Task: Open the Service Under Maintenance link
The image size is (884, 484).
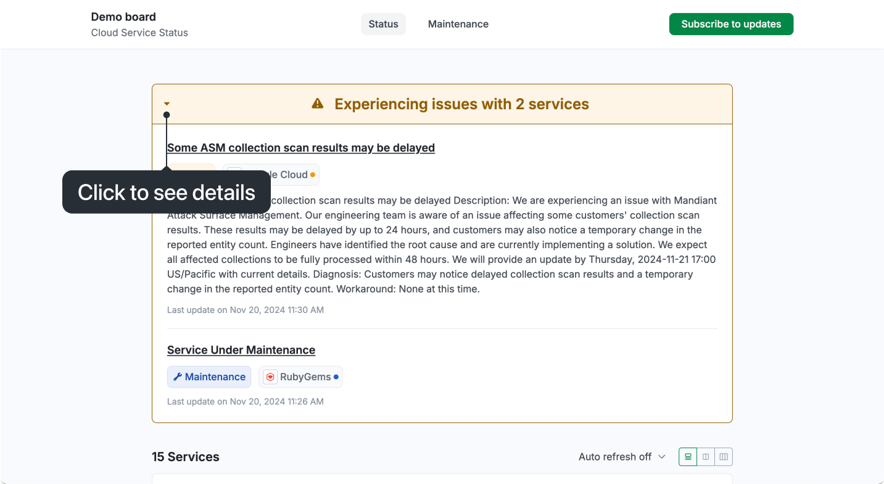Action: 241,350
